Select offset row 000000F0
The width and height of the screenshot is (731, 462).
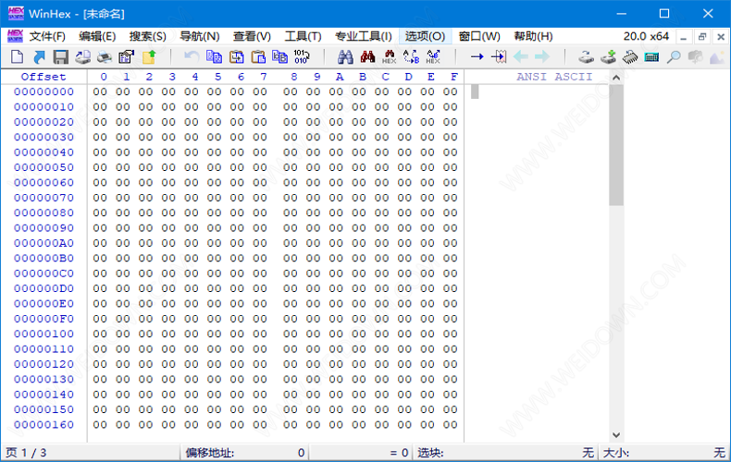coord(43,319)
